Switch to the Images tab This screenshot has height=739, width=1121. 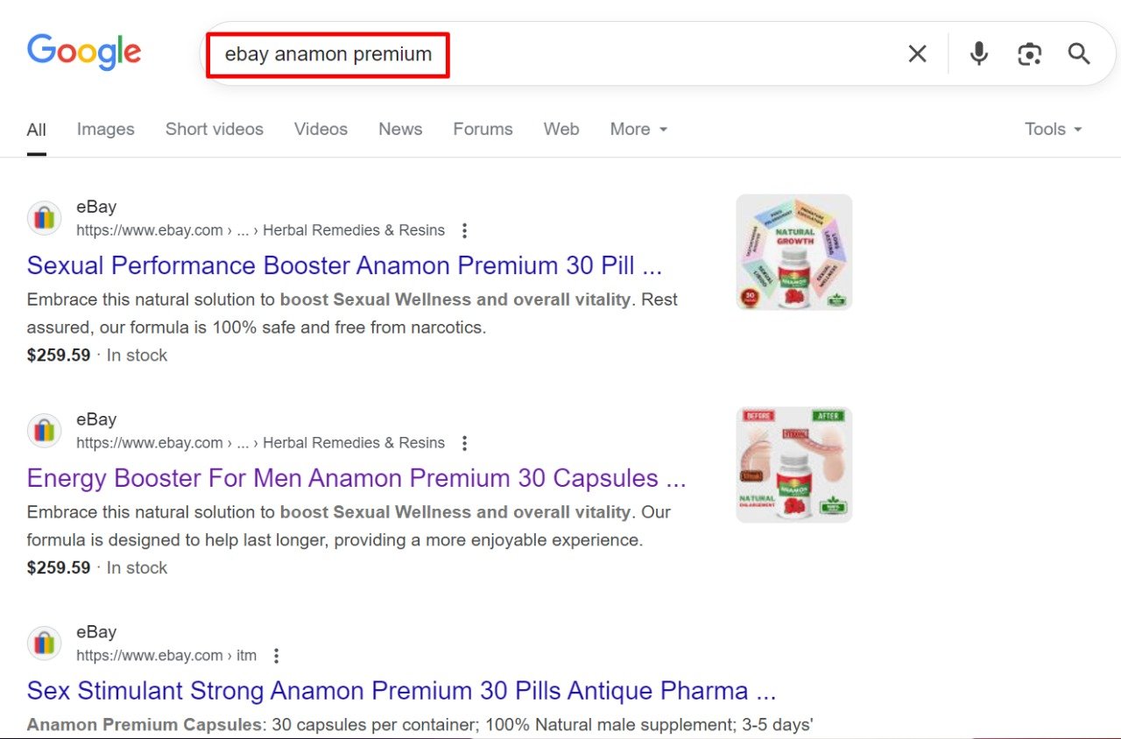[x=105, y=130]
